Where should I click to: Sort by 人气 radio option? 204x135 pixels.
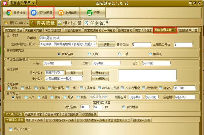26,97
